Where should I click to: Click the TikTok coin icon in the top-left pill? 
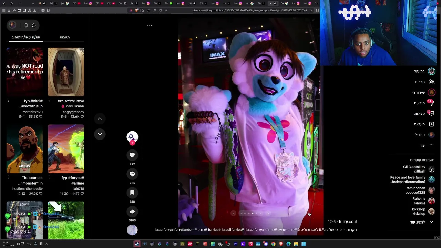click(x=34, y=25)
